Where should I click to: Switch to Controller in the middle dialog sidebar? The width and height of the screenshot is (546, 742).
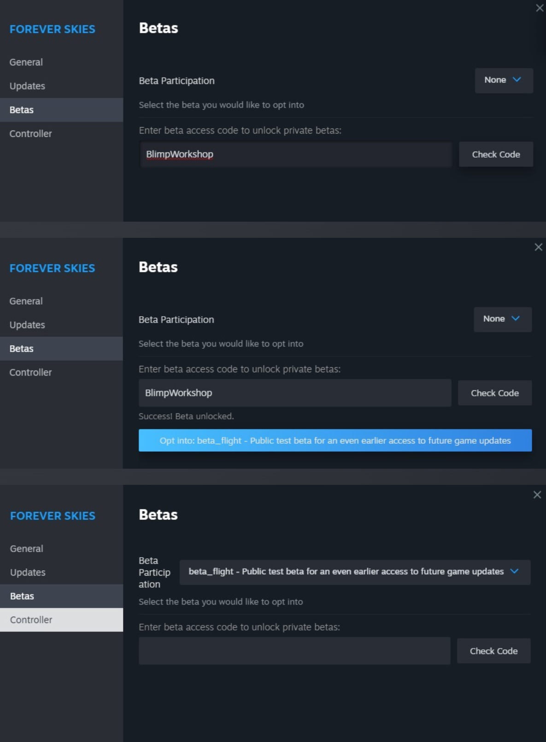click(x=61, y=372)
